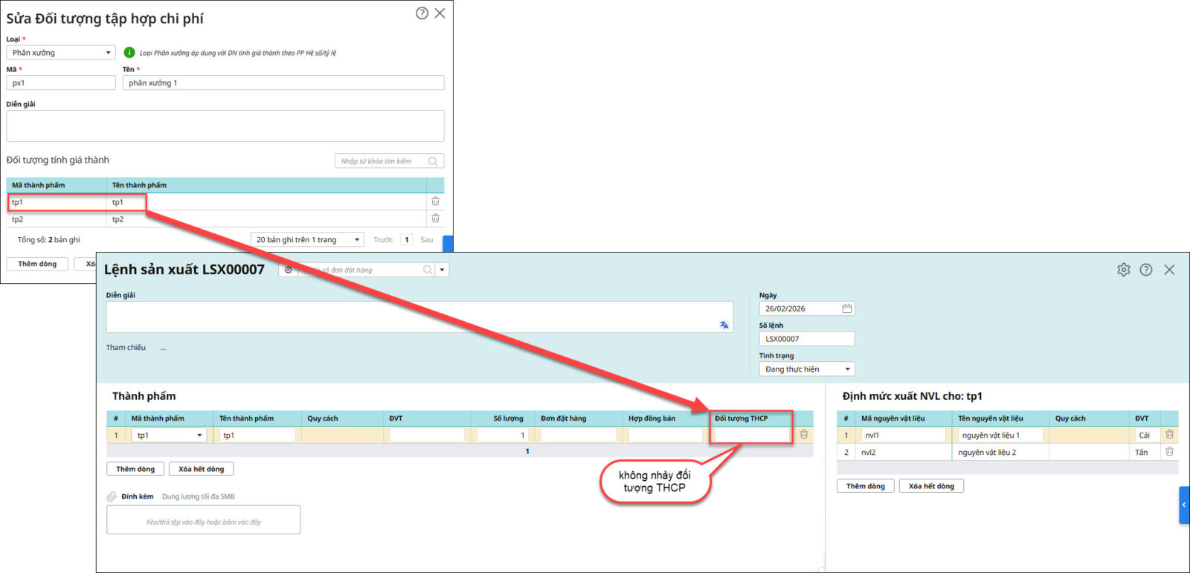Click the Đơn đặt hàng field in row 1

point(579,436)
